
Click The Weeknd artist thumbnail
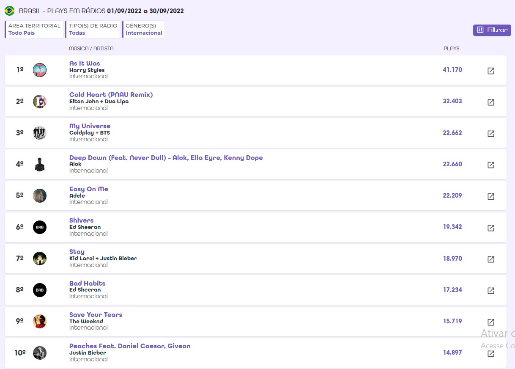pos(40,321)
